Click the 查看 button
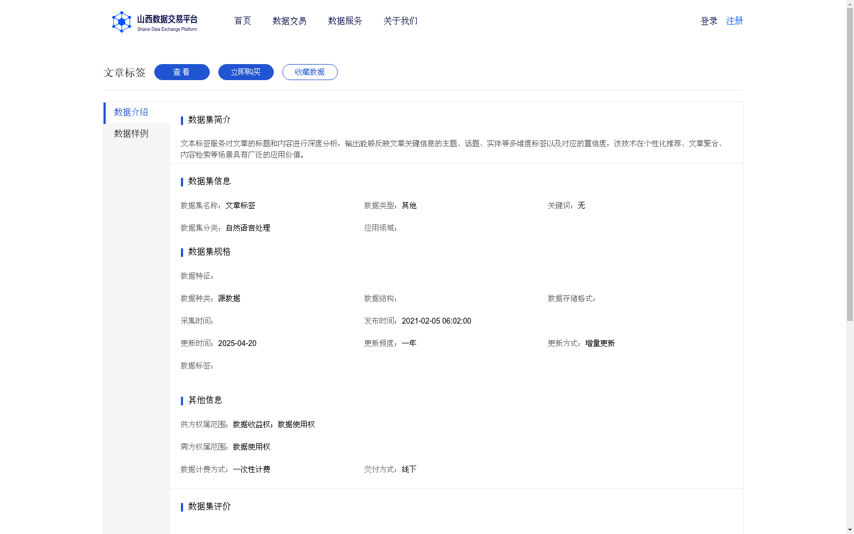The width and height of the screenshot is (854, 534). [182, 72]
